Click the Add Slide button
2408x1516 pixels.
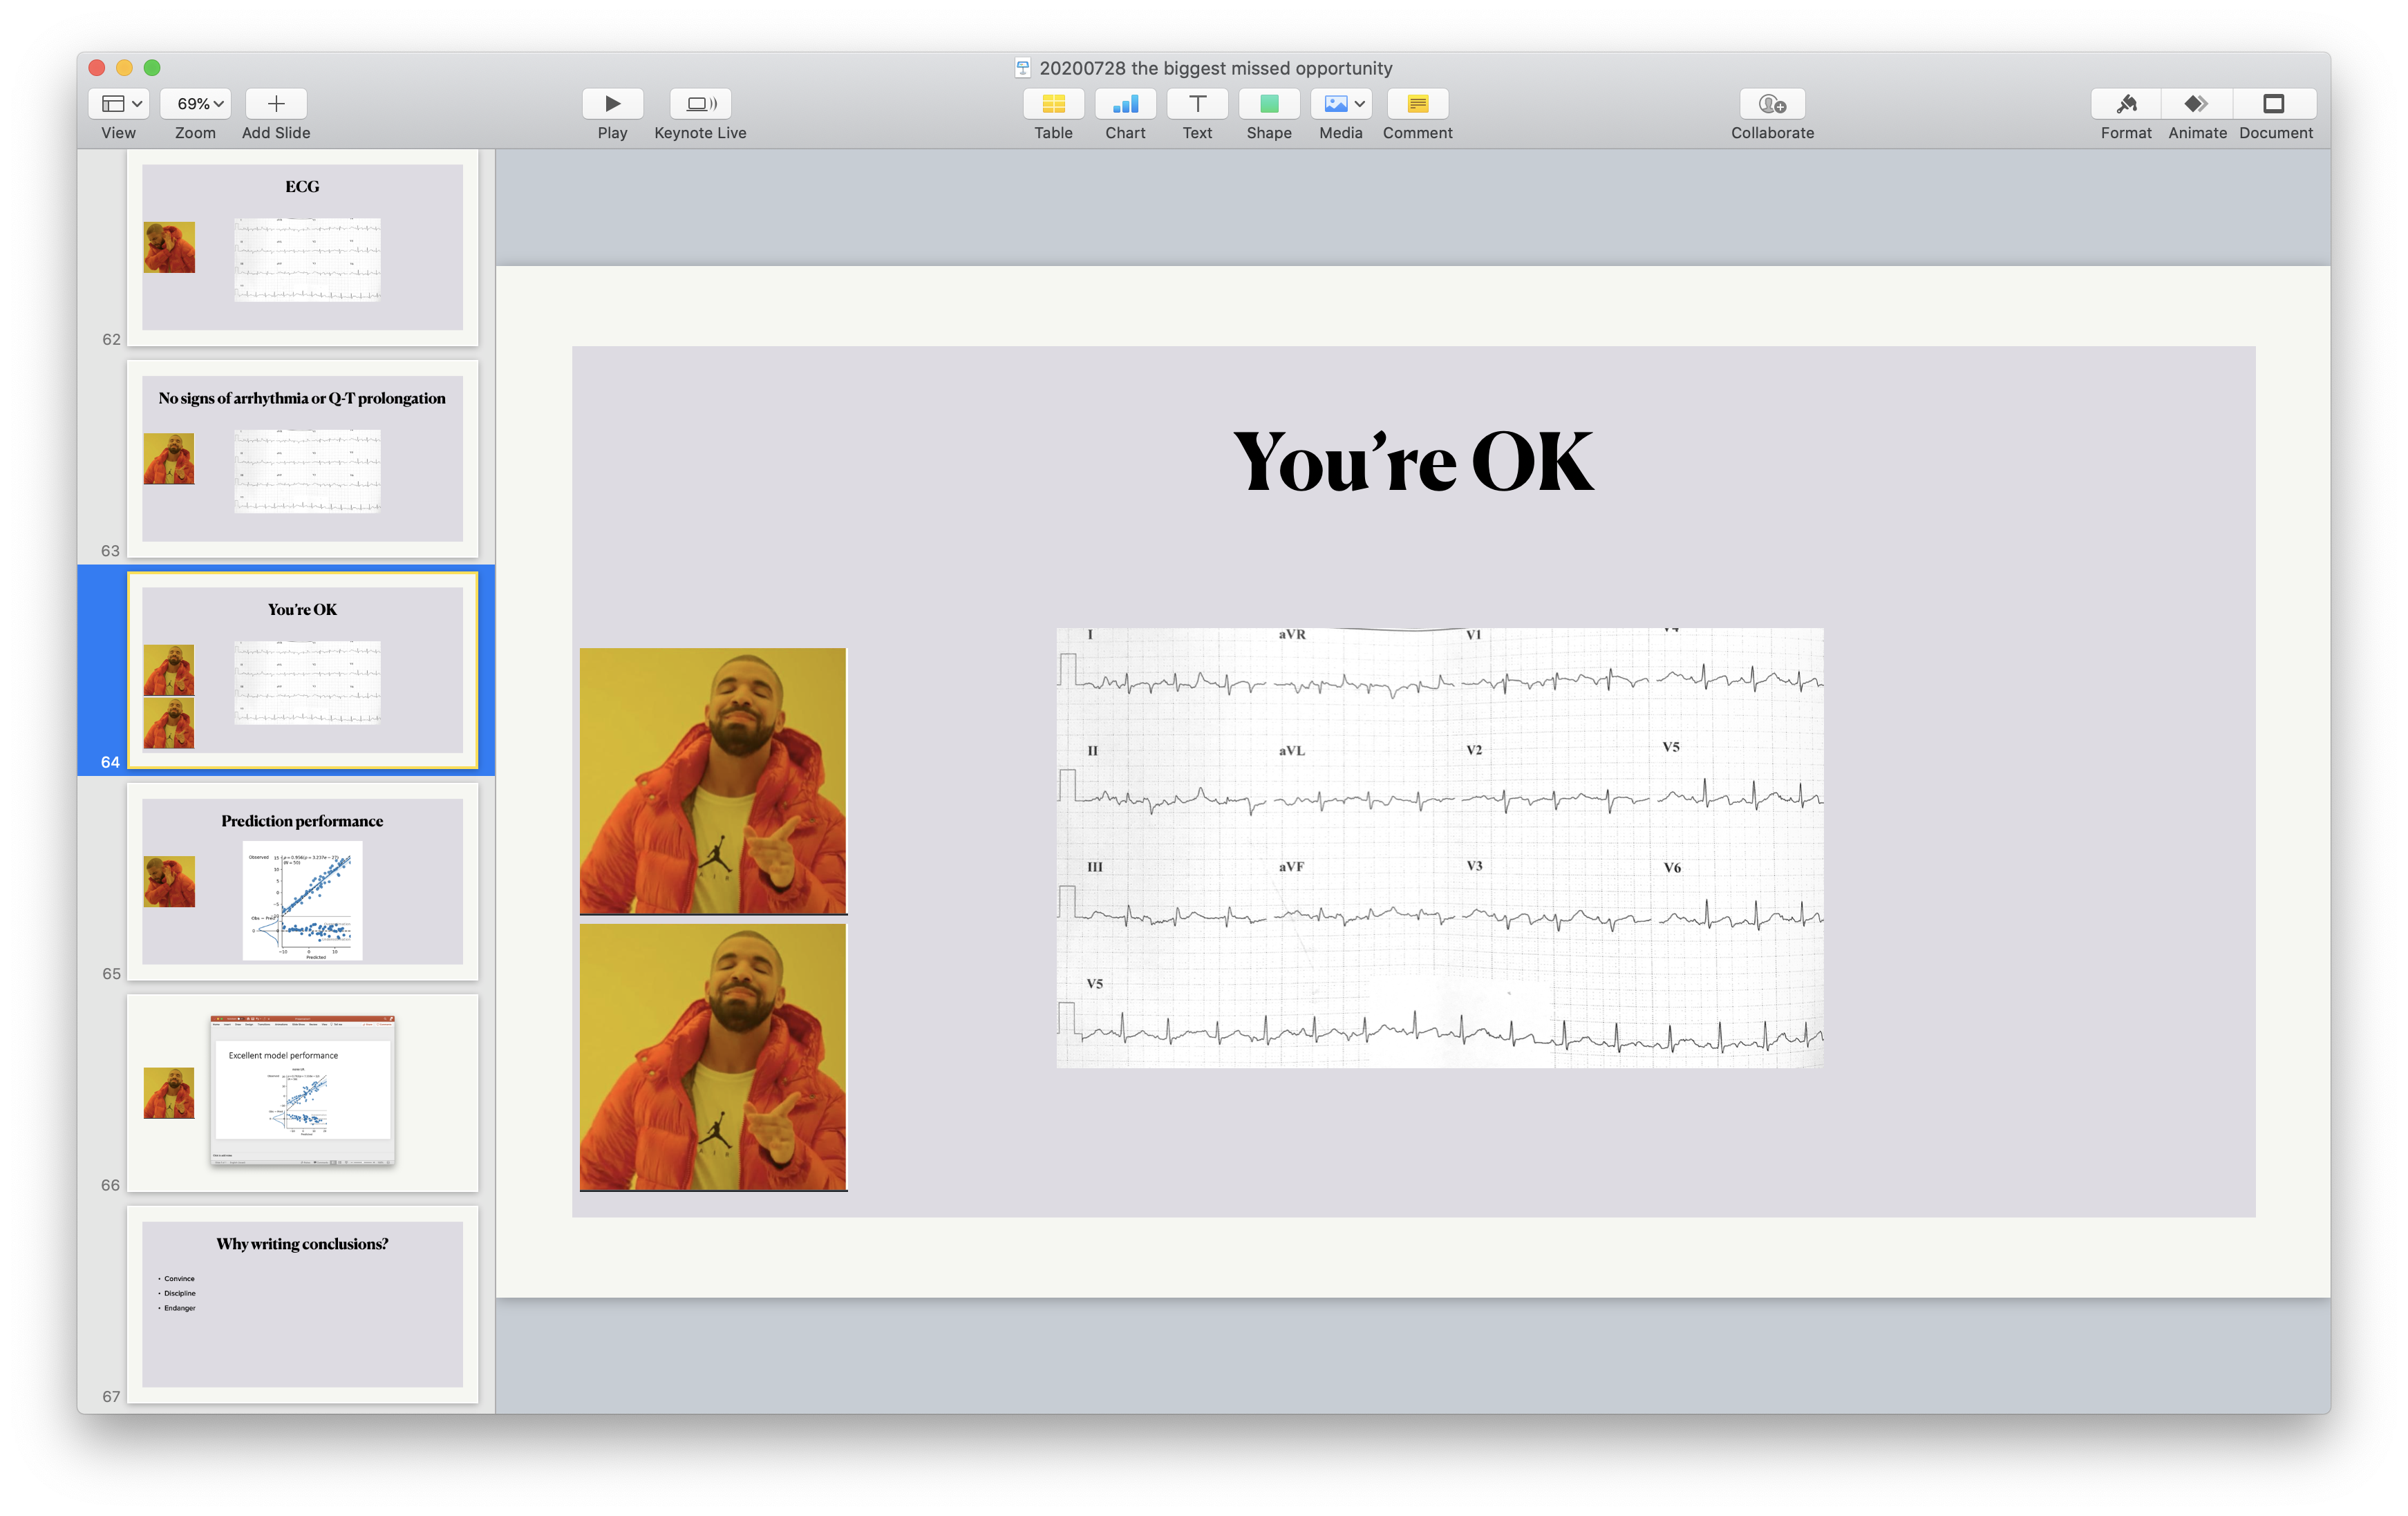276,104
